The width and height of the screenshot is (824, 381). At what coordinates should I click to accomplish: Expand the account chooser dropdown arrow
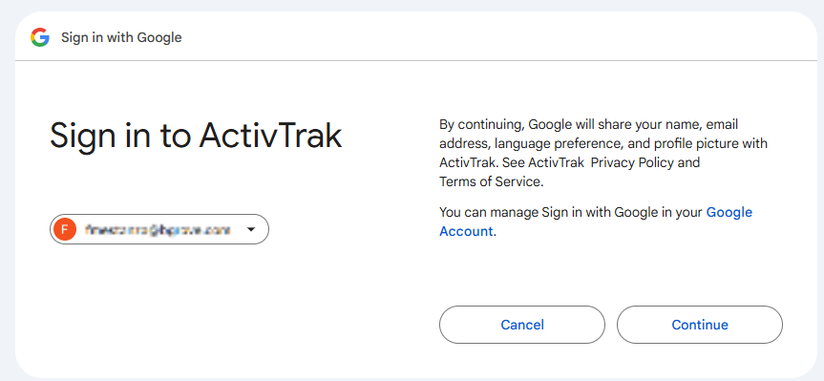pyautogui.click(x=251, y=229)
